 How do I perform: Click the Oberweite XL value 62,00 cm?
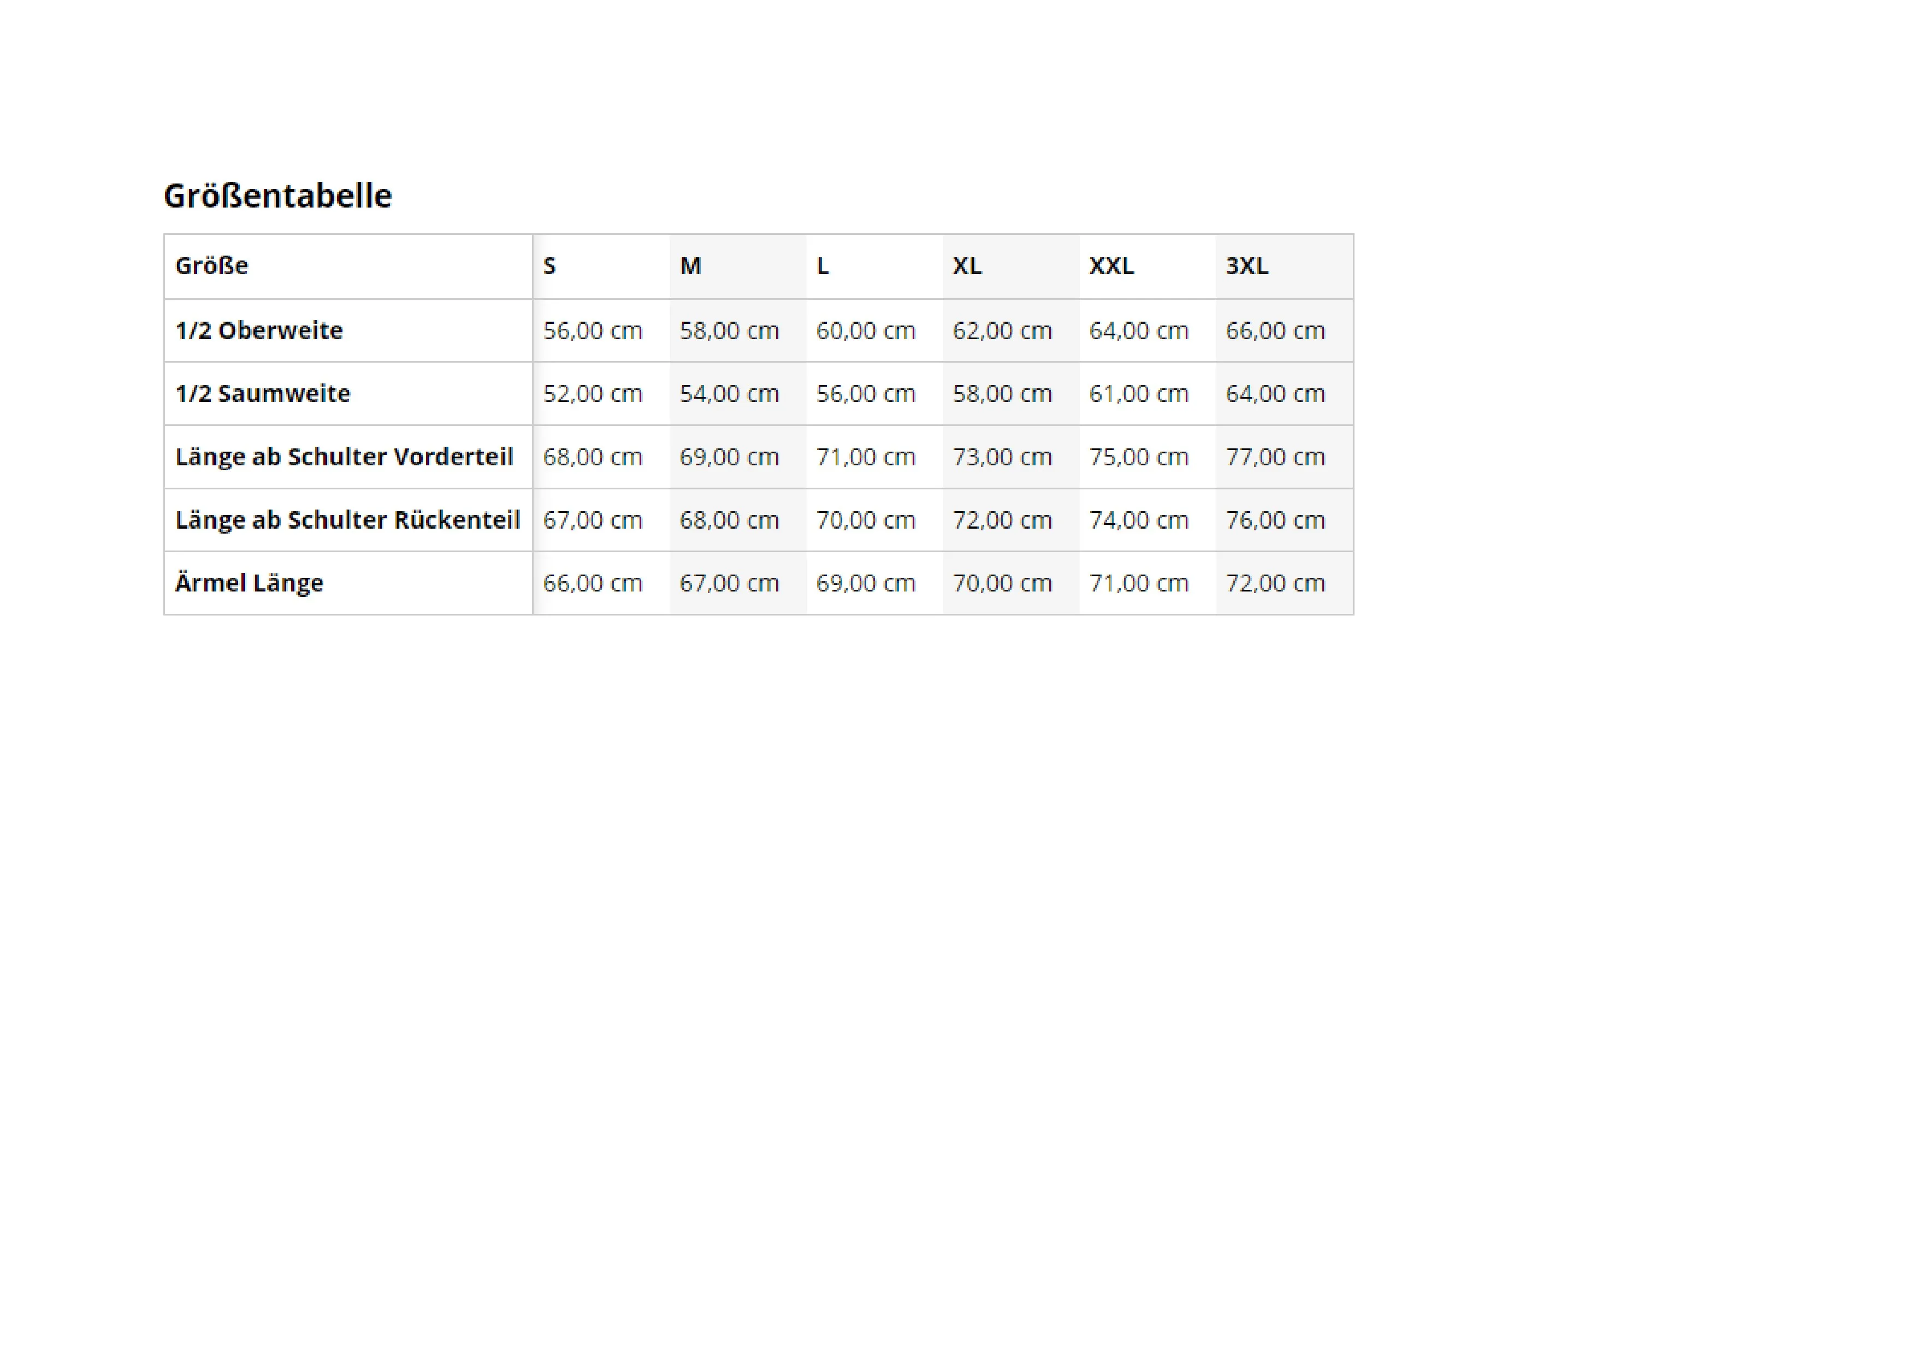1002,330
